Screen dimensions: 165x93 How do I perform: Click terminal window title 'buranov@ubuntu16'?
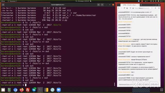click(x=58, y=5)
